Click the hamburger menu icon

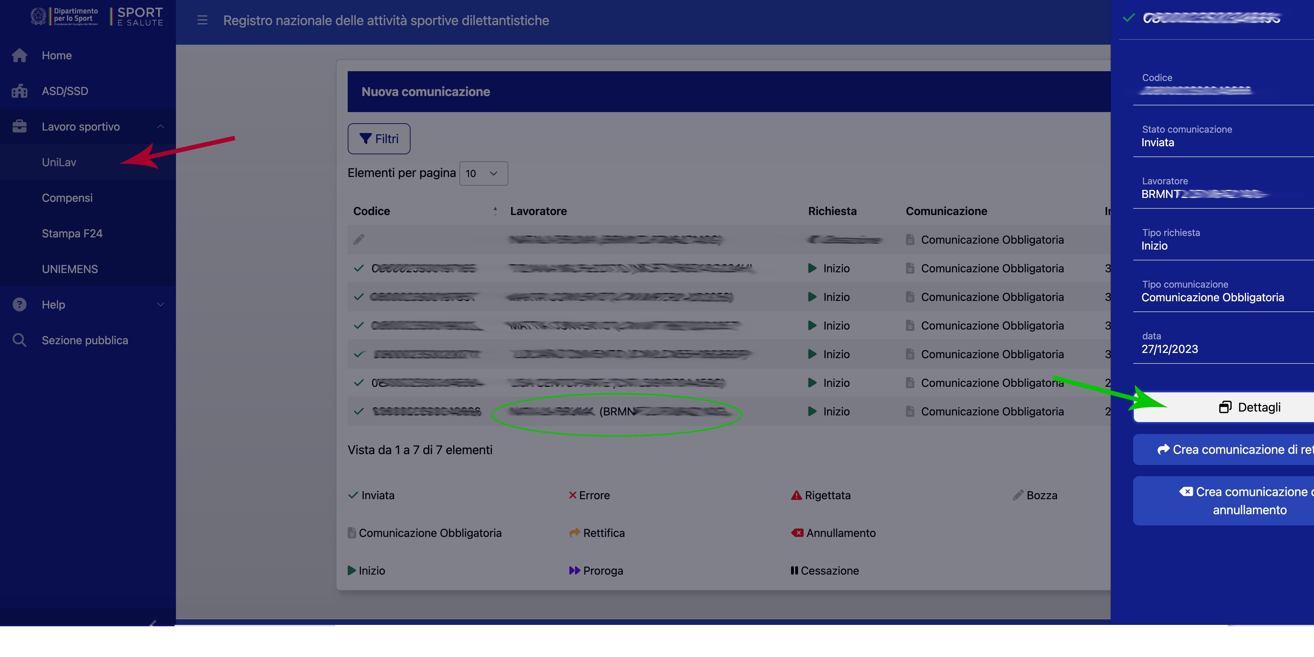click(202, 20)
